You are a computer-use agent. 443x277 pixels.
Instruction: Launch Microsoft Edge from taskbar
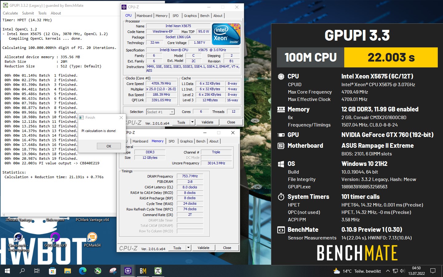coord(82,271)
